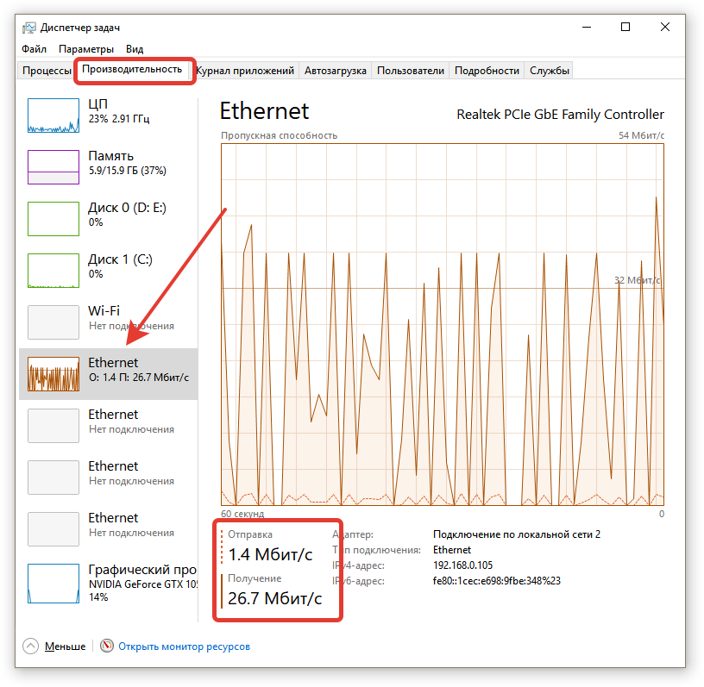Screen dimensions: 704x687
Task: Click the resource monitor icon
Action: (x=107, y=646)
